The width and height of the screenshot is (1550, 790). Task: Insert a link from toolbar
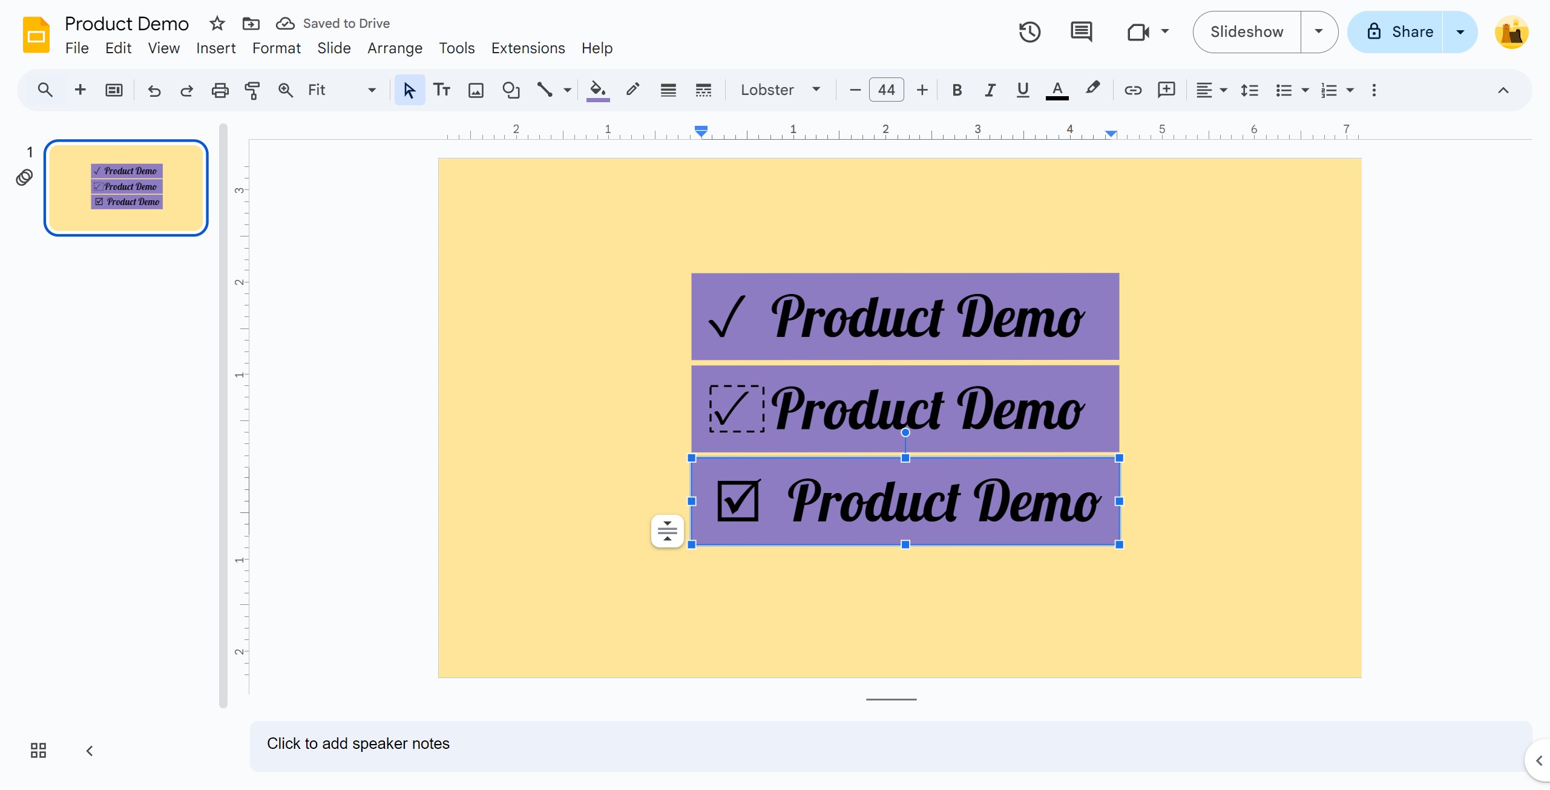(1132, 90)
